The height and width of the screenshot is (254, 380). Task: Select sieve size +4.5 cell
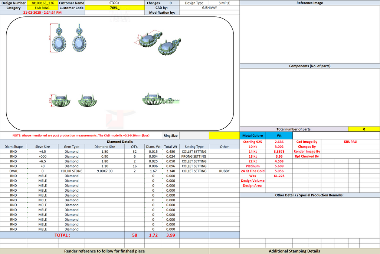pyautogui.click(x=42, y=152)
